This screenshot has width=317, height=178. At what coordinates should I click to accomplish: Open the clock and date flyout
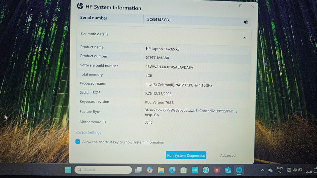tap(311, 170)
